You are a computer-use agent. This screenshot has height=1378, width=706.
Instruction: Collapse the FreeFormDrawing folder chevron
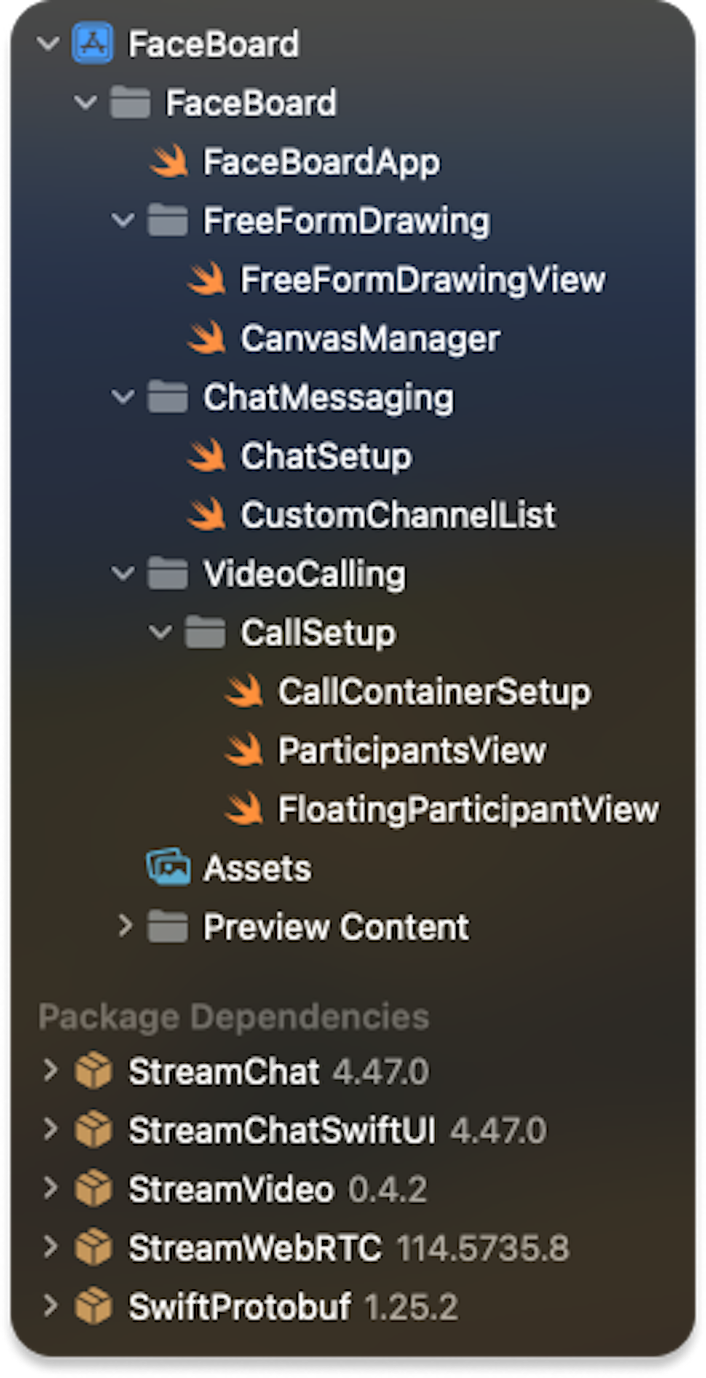[124, 220]
